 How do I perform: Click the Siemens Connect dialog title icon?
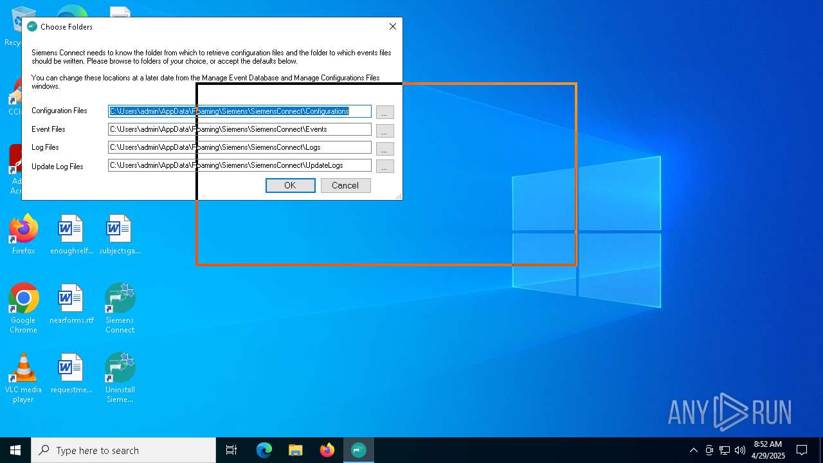32,26
